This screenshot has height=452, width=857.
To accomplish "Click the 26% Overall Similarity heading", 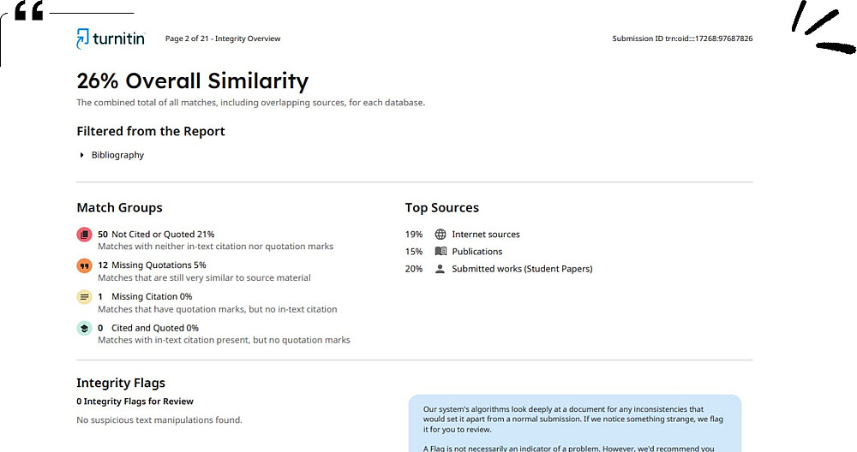I will tap(192, 81).
